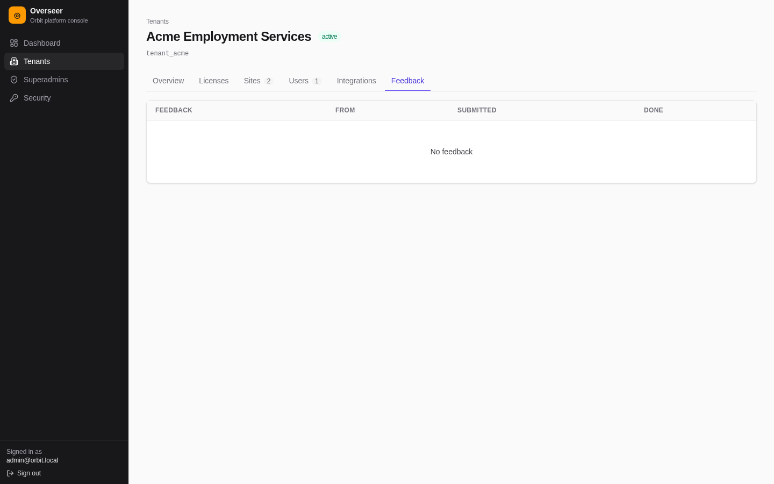Click the Sites count badge 2

click(x=269, y=81)
